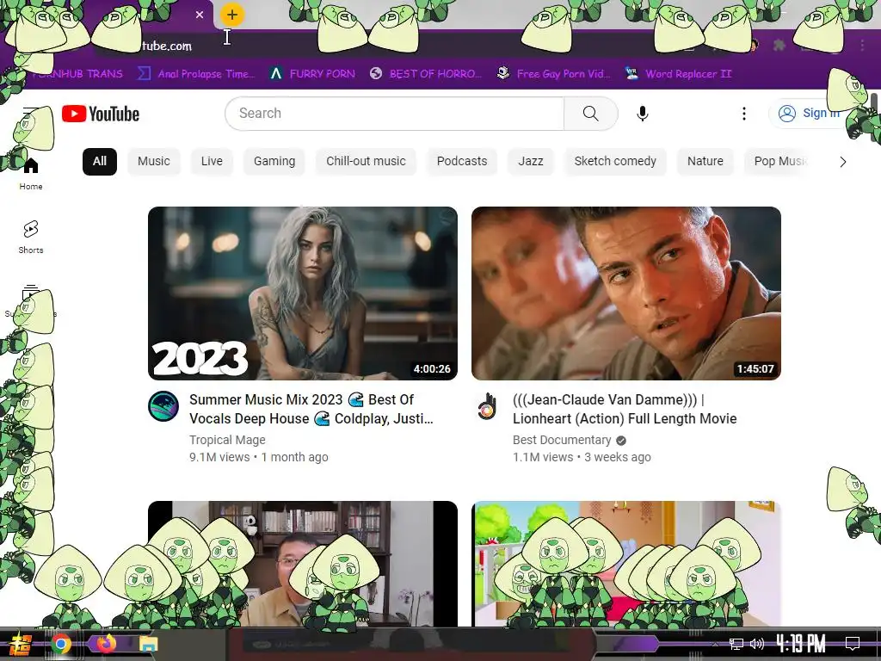Open the Tropical Mage channel name
The image size is (881, 661).
pyautogui.click(x=227, y=440)
